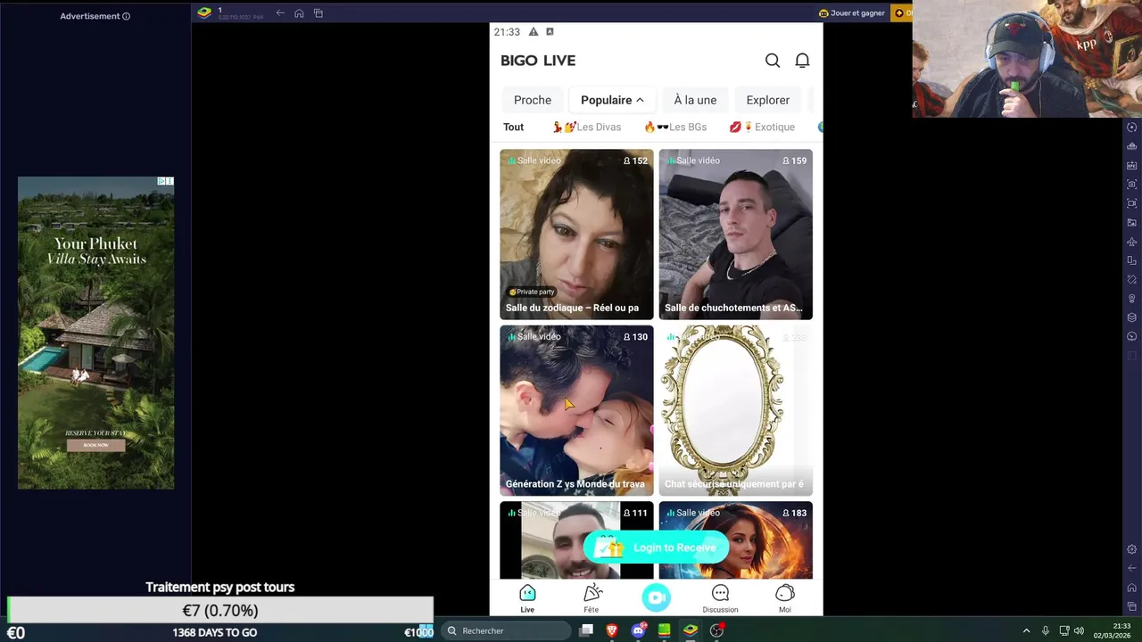
Task: Click the BIGO LIVE header logo text
Action: tap(538, 61)
